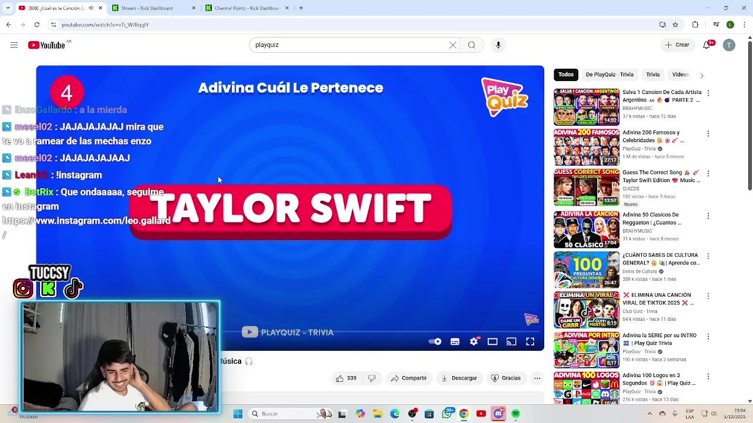Open the YouTube hamburger guide menu
The width and height of the screenshot is (753, 423).
click(14, 45)
